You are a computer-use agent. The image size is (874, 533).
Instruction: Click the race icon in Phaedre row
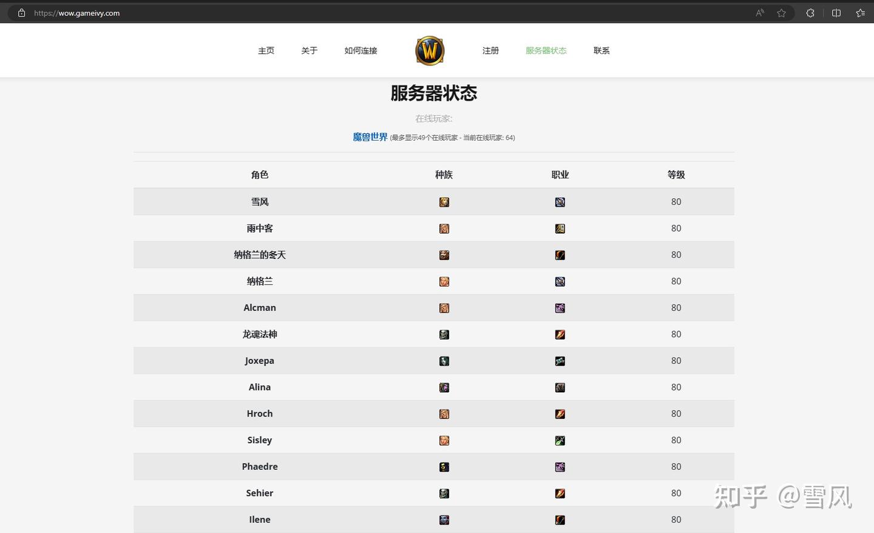444,467
